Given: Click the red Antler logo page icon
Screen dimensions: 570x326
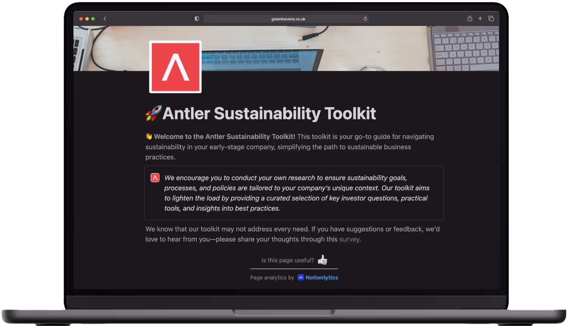Looking at the screenshot, I should [175, 67].
